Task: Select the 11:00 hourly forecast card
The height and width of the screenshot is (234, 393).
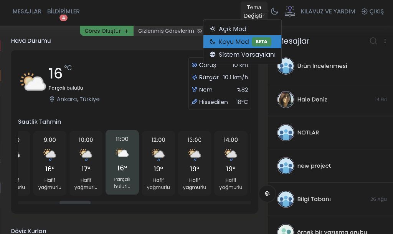Action: [122, 162]
